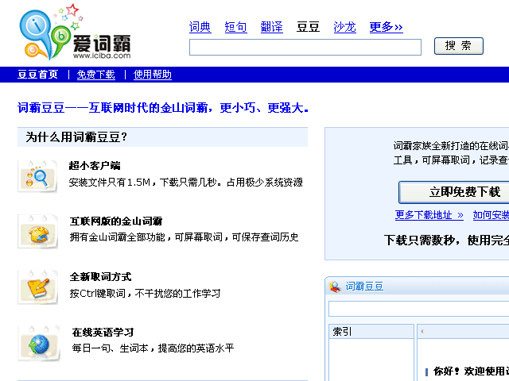Open the 更多下载地址 » link
Screen dimensions: 509x381
pos(429,215)
